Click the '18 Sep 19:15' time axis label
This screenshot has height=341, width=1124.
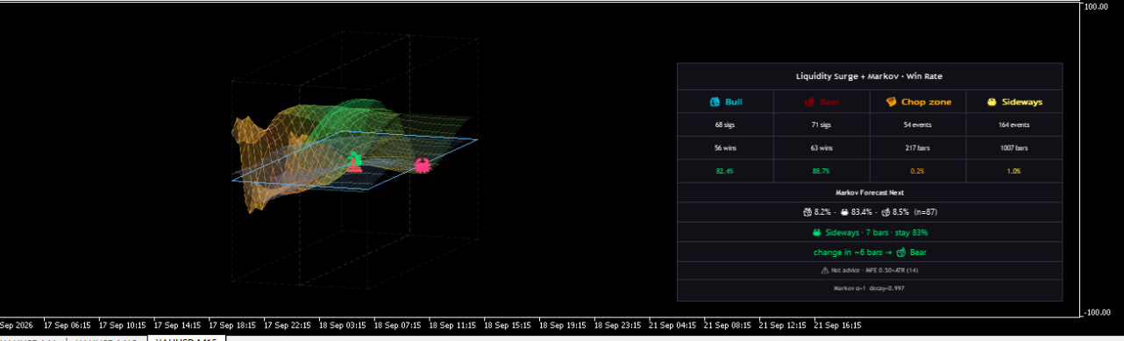(563, 324)
